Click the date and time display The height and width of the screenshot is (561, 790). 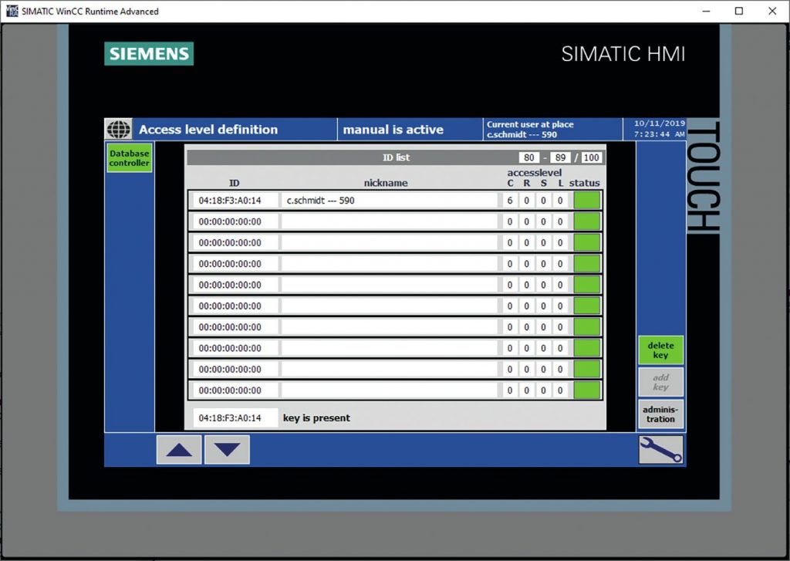coord(659,129)
